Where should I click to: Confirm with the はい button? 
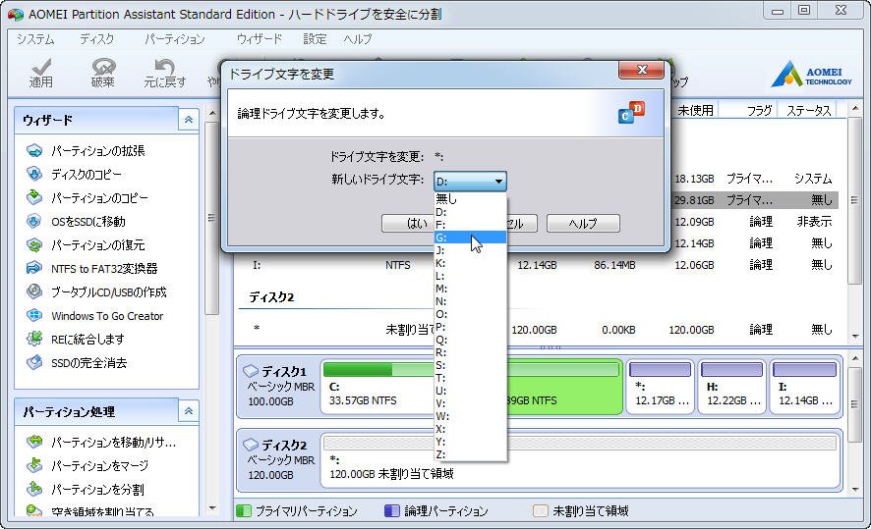[x=408, y=223]
